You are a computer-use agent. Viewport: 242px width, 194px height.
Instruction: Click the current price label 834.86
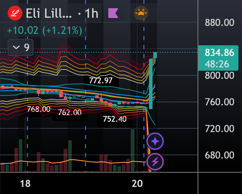coord(219,53)
